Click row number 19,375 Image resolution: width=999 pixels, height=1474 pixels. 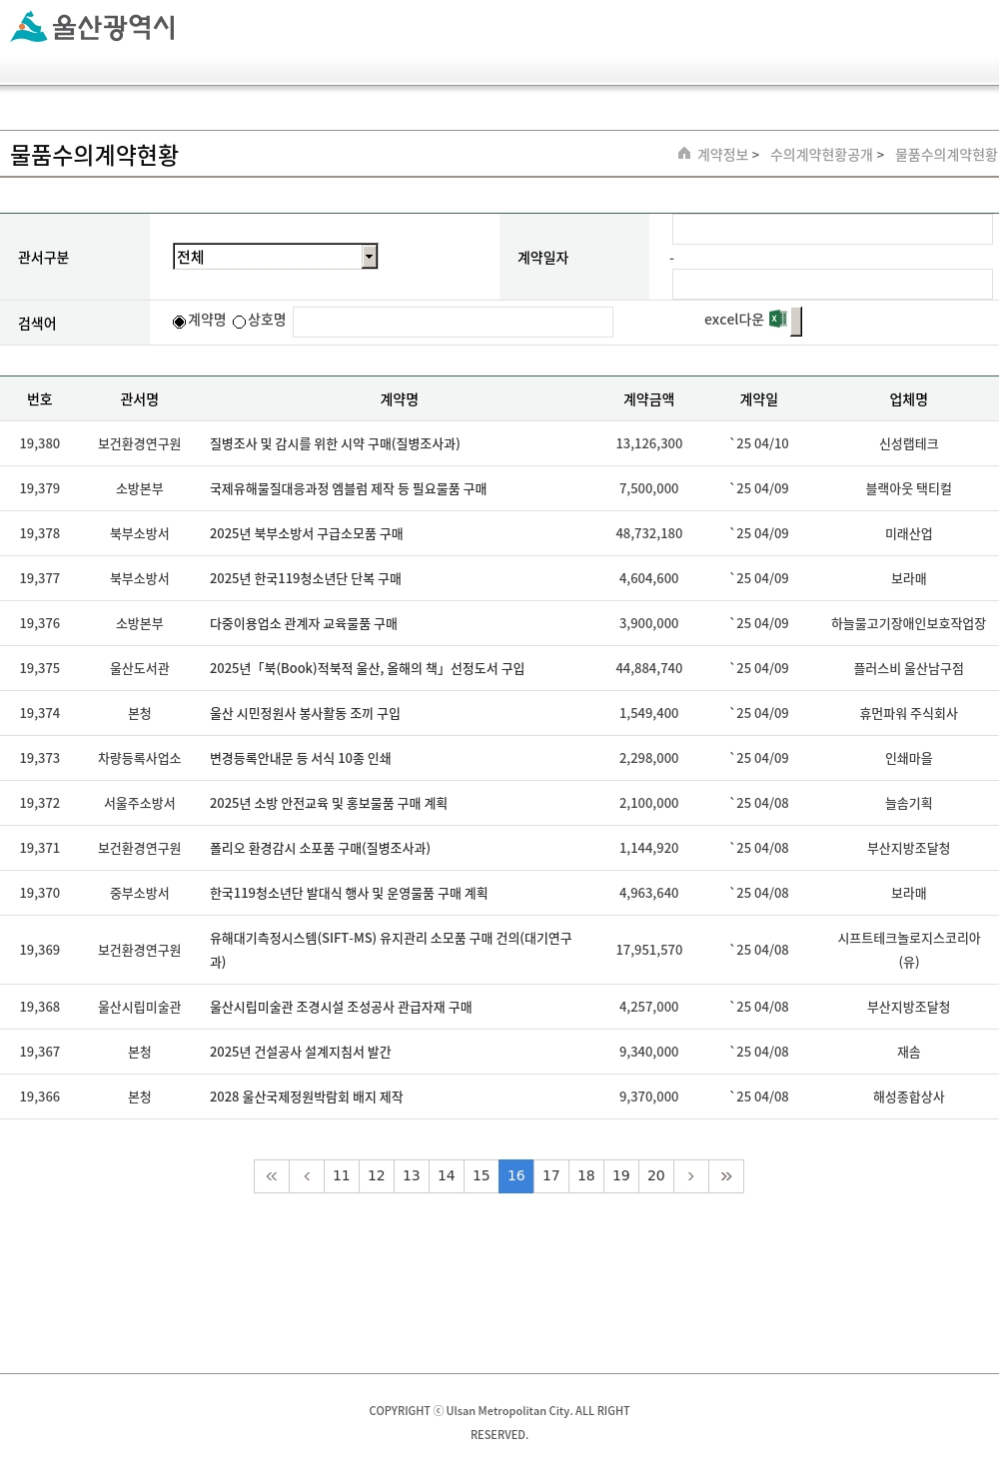click(x=40, y=668)
